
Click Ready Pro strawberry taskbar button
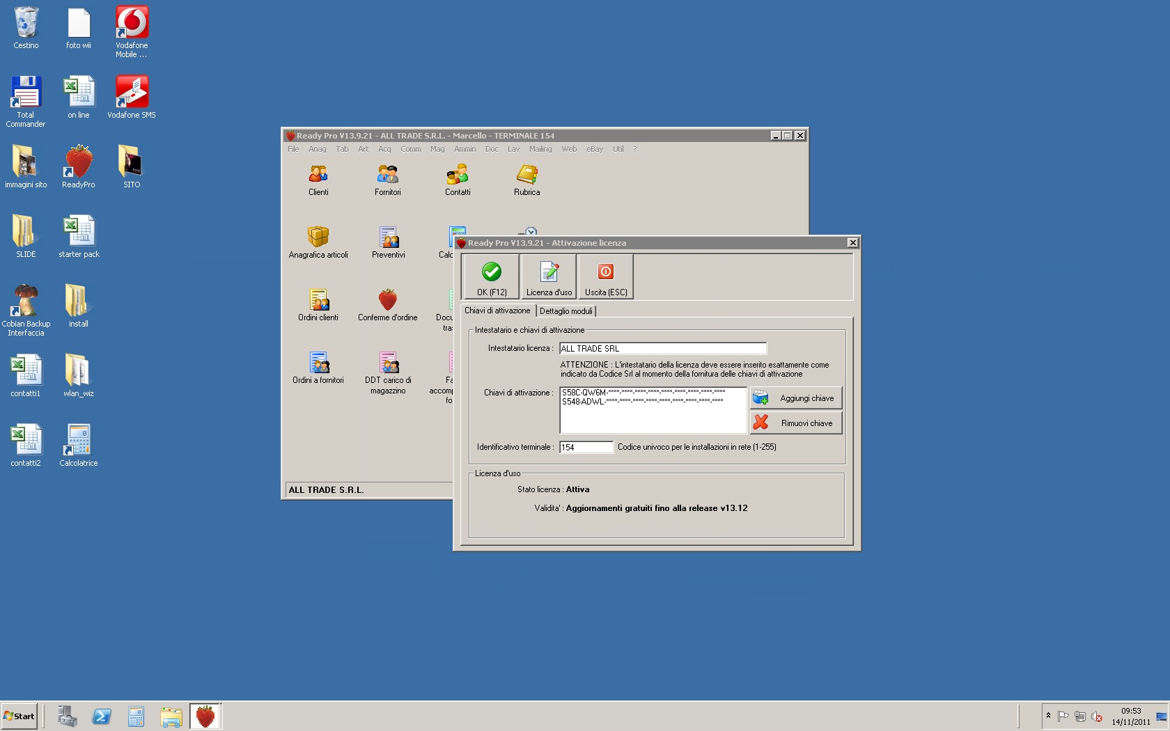205,716
